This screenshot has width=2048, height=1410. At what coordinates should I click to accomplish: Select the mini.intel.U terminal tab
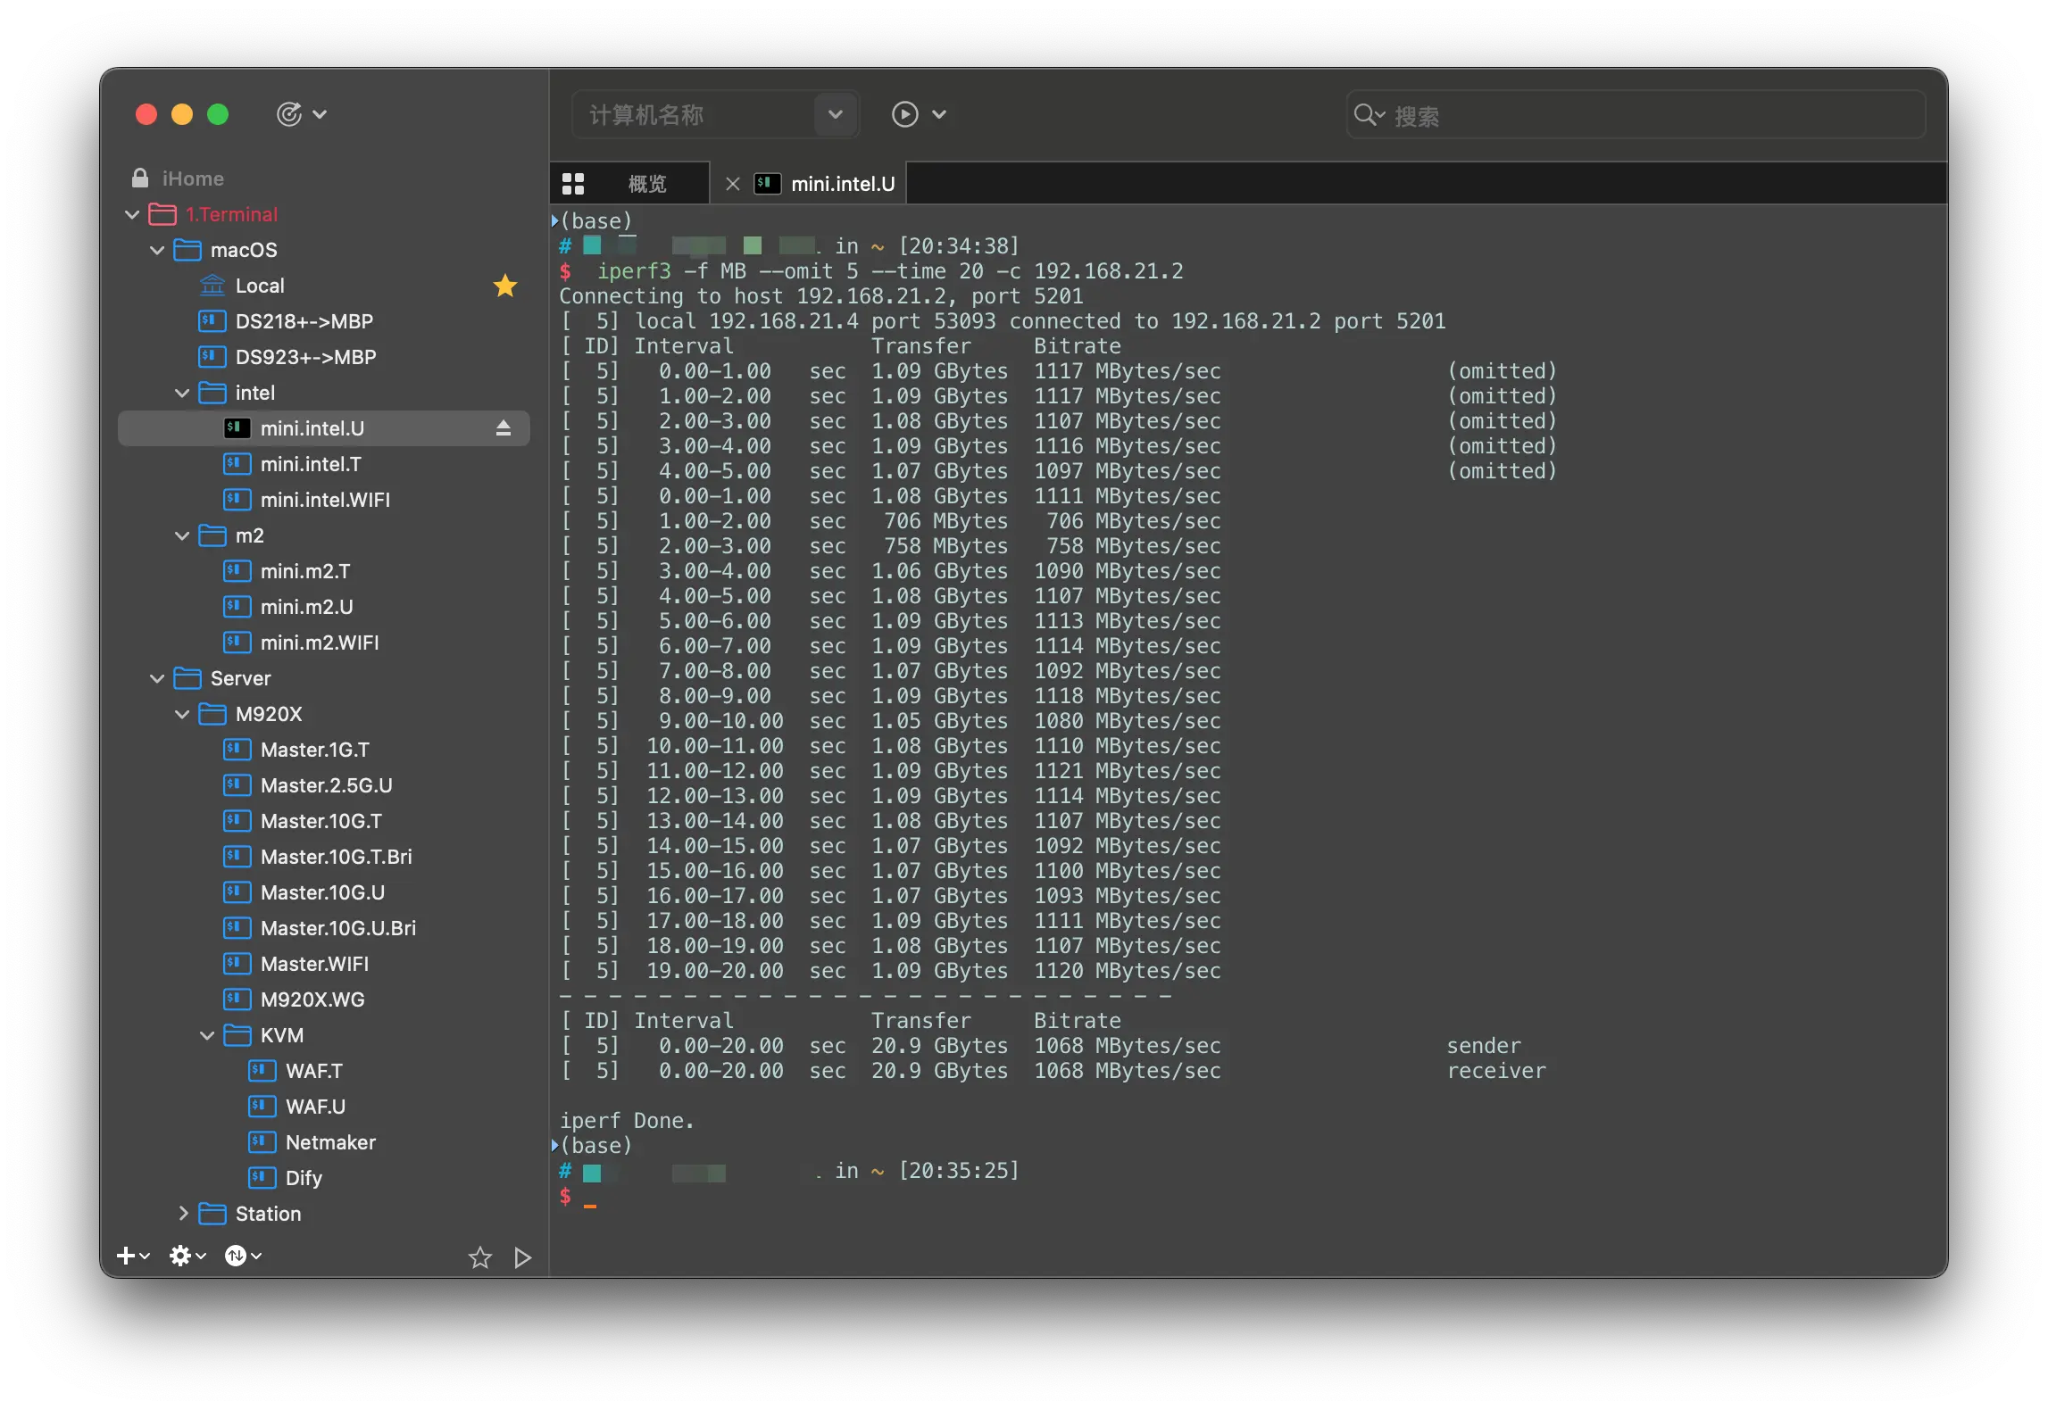pyautogui.click(x=843, y=184)
